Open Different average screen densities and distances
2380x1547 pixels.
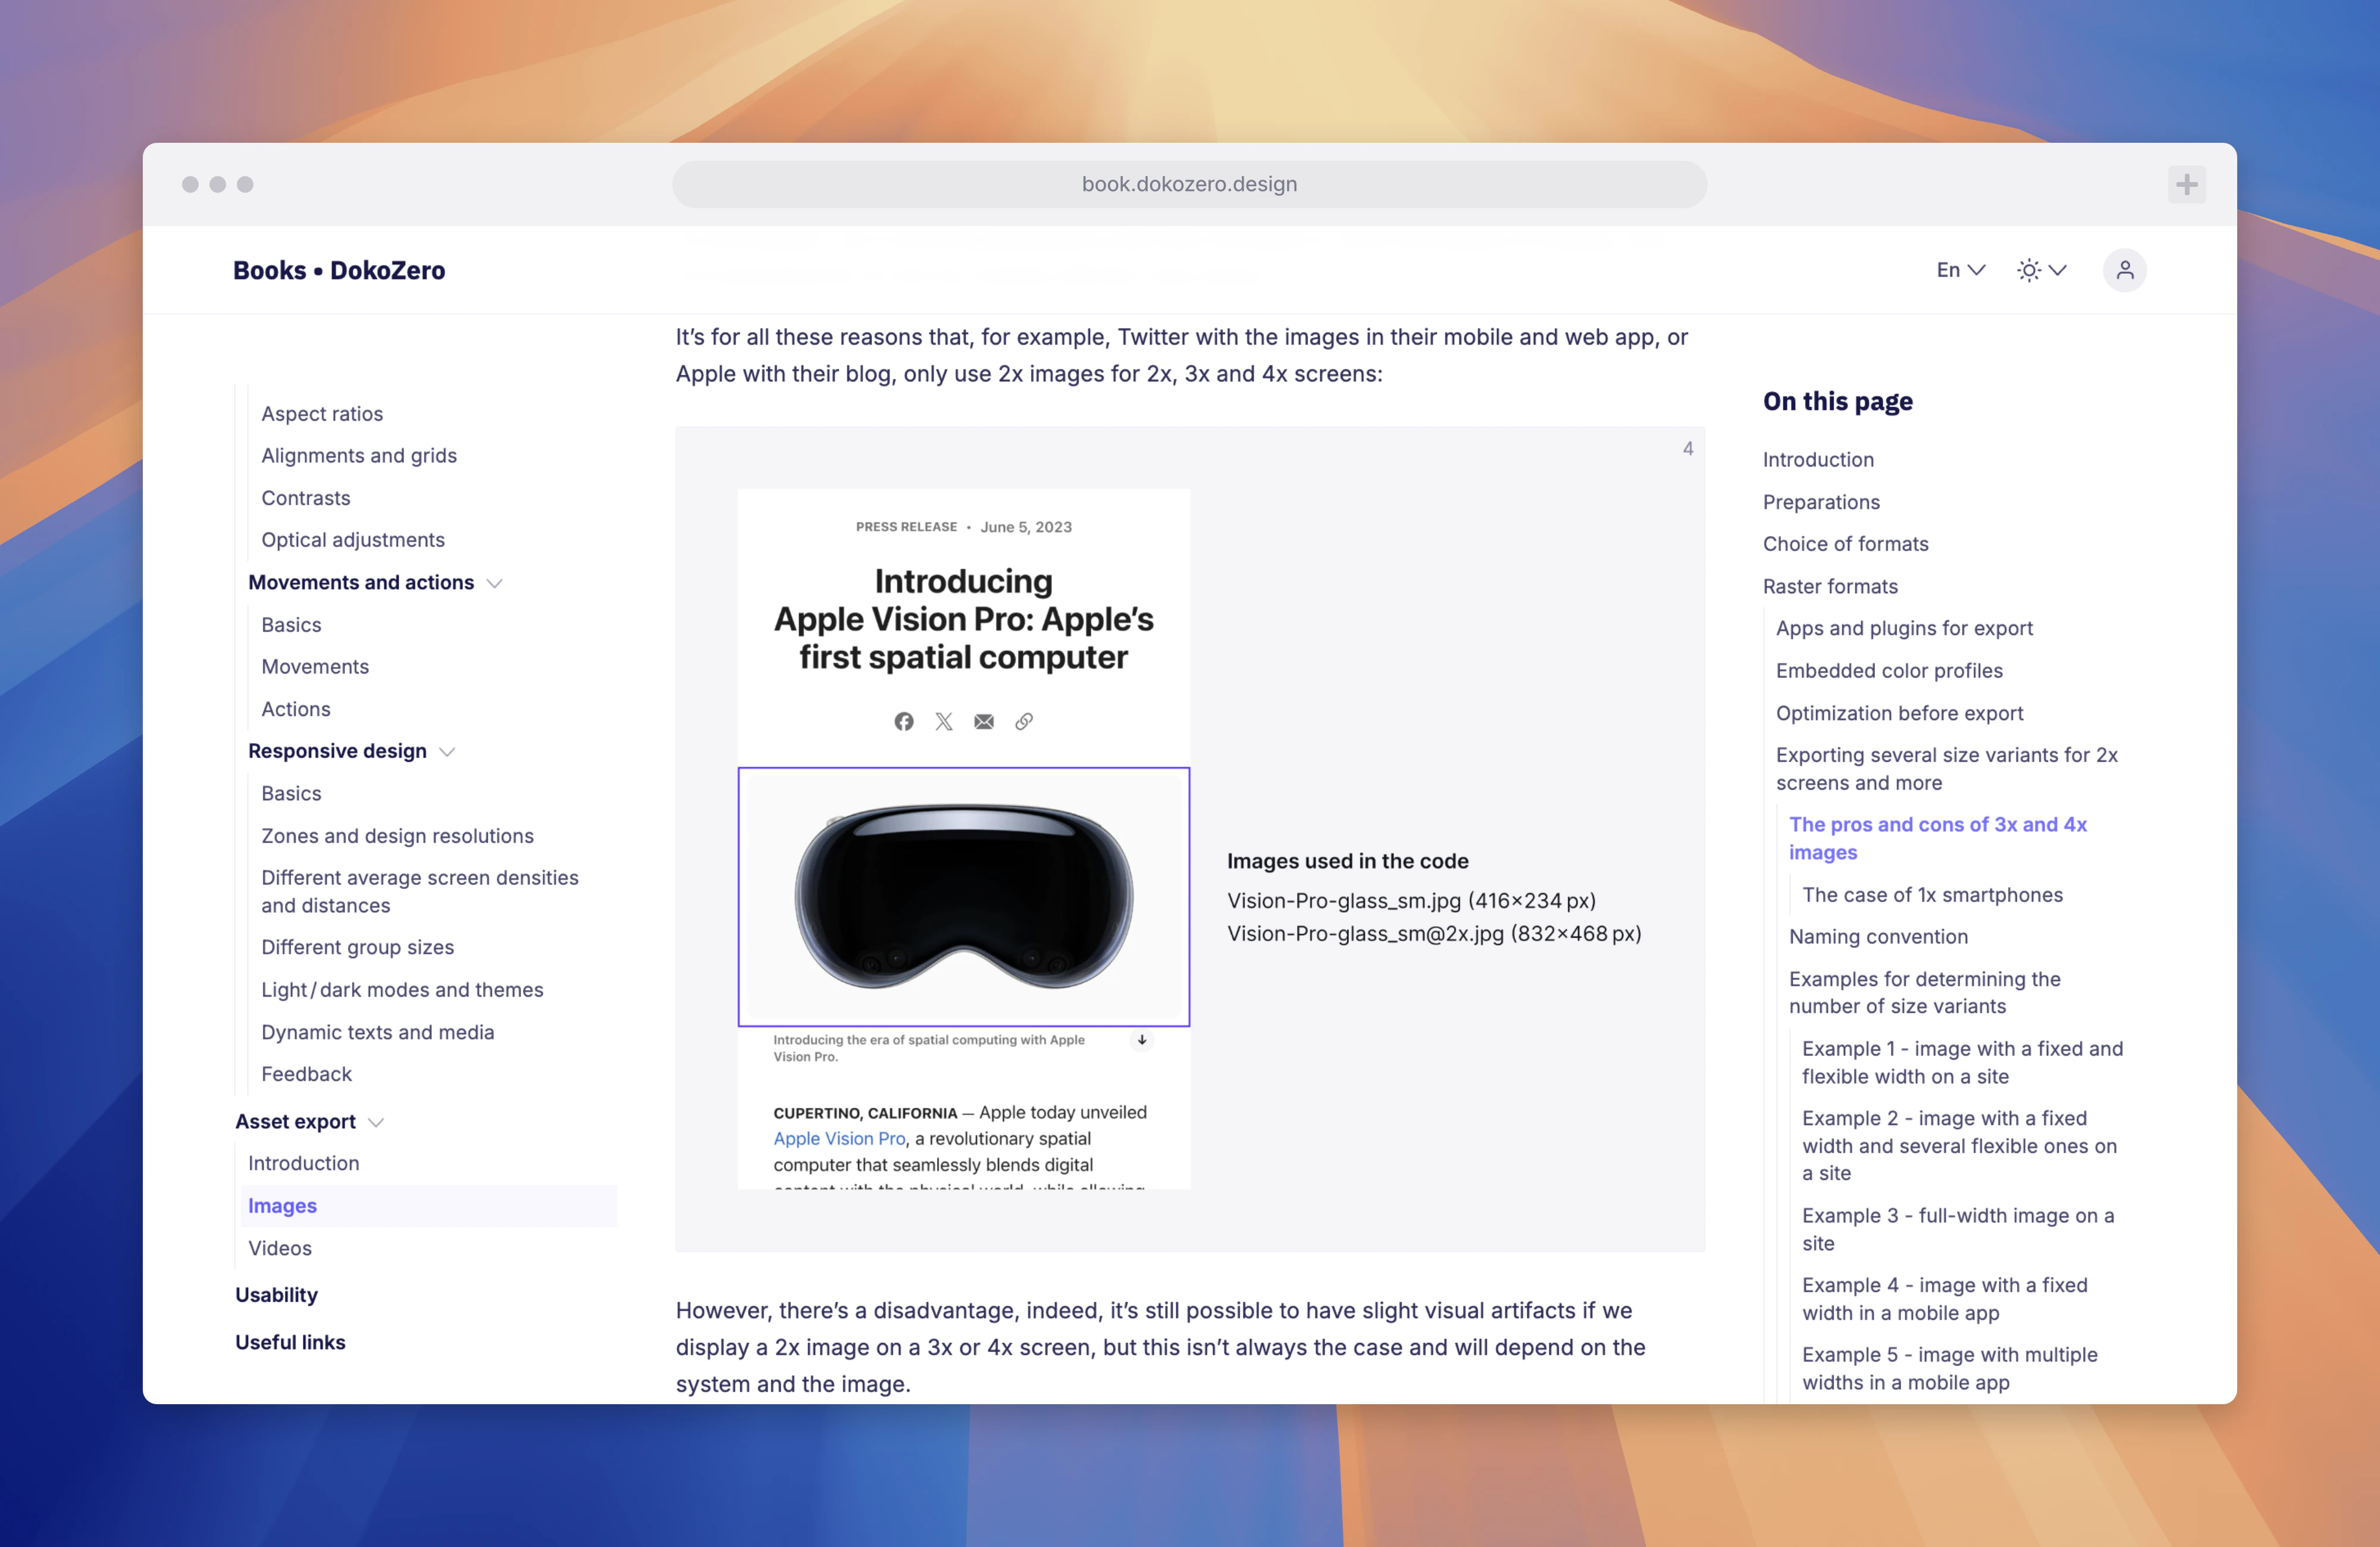(420, 891)
